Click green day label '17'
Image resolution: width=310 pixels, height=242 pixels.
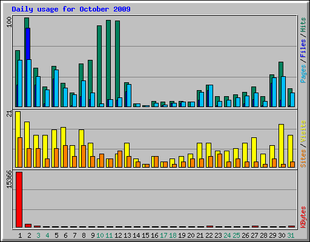point(163,235)
